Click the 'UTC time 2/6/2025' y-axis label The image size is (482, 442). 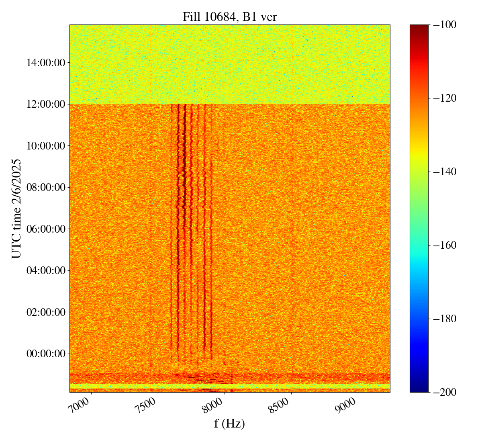(x=16, y=208)
